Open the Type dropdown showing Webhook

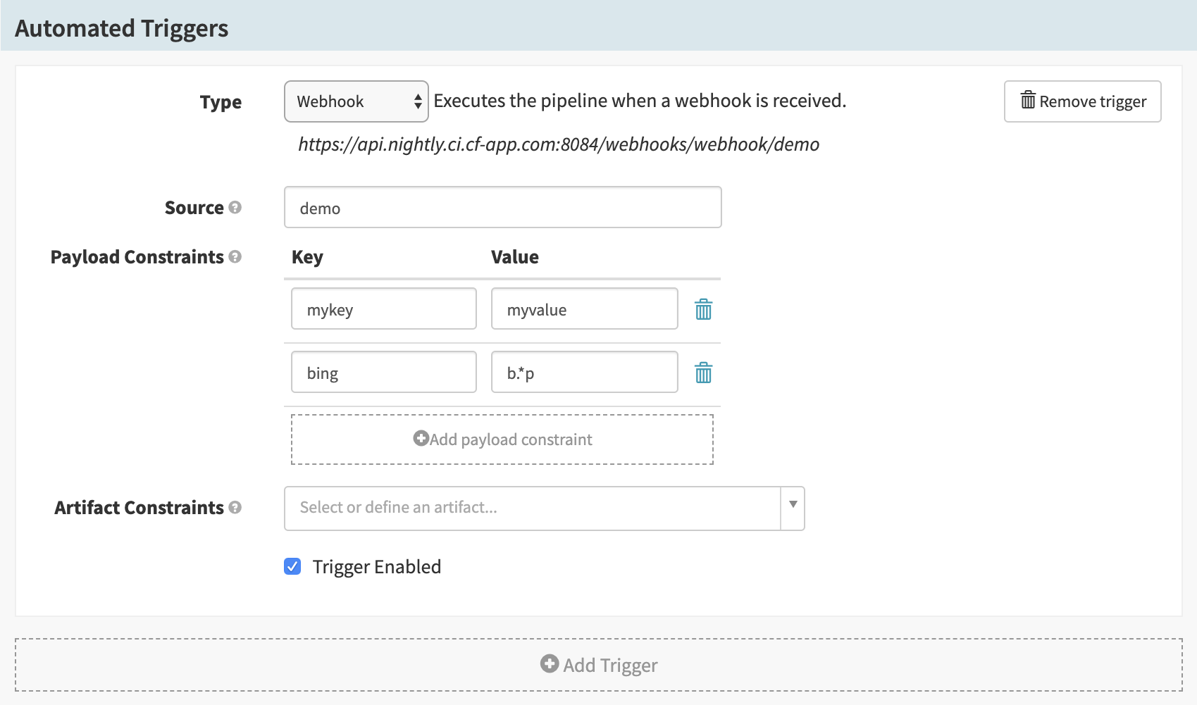pyautogui.click(x=356, y=101)
